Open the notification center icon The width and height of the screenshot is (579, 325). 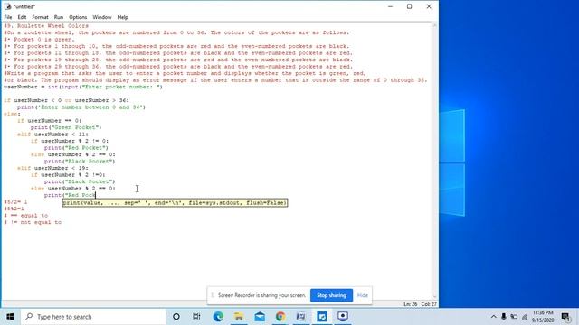[565, 317]
